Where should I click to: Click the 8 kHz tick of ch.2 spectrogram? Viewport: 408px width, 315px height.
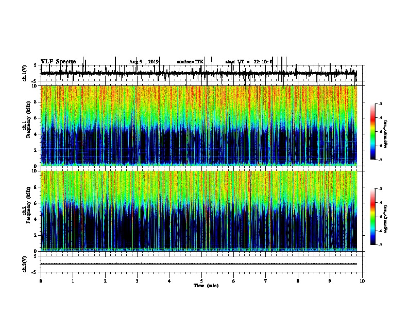[x=36, y=187]
